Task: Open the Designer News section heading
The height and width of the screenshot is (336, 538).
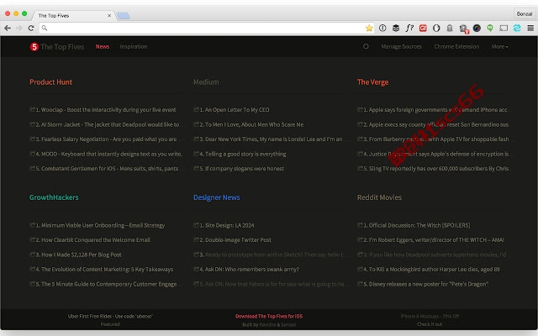Action: 217,197
